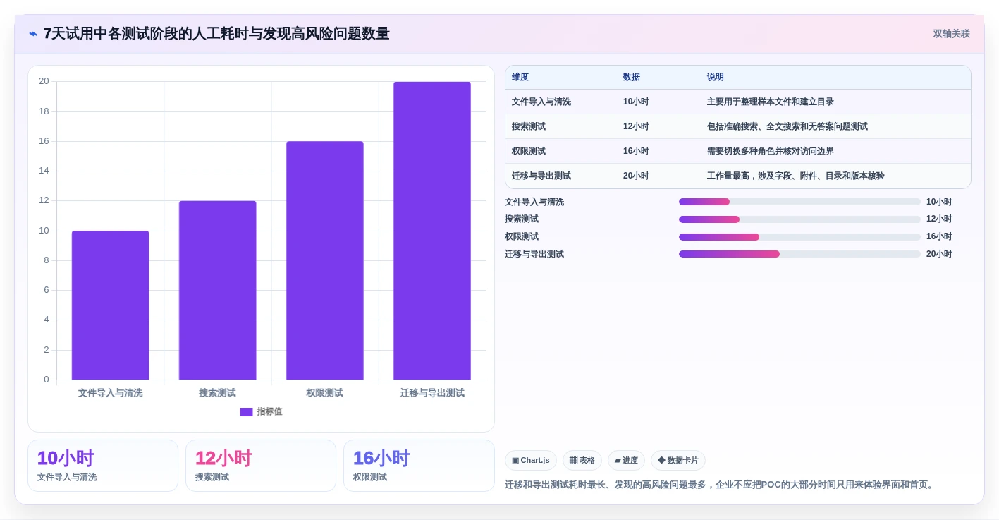Click the 12小时 cell in the table

636,127
